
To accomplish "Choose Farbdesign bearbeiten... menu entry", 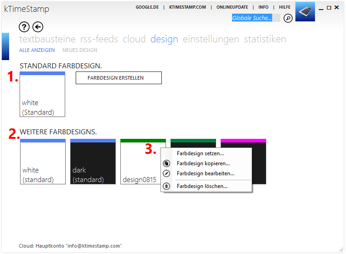I will tap(206, 173).
